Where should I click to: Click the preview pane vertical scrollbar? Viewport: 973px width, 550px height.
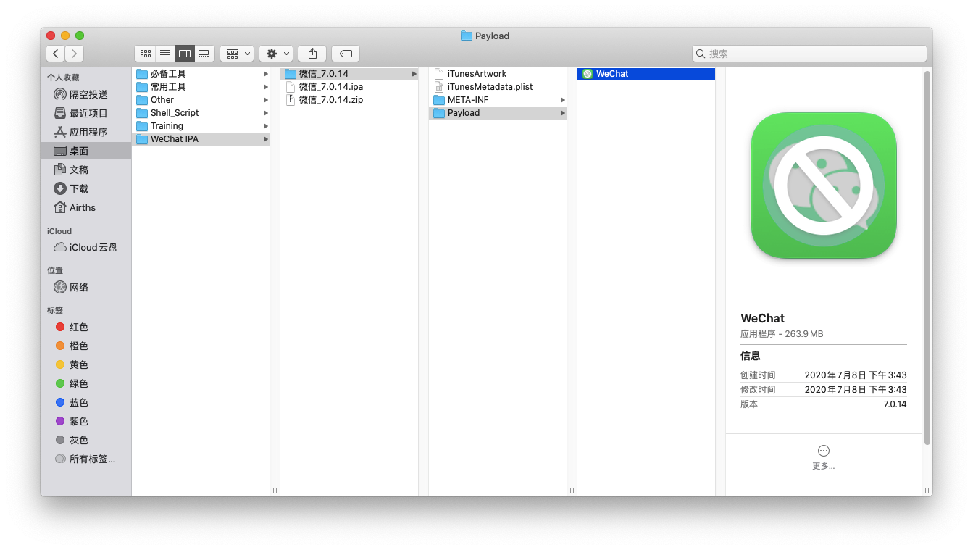(927, 257)
